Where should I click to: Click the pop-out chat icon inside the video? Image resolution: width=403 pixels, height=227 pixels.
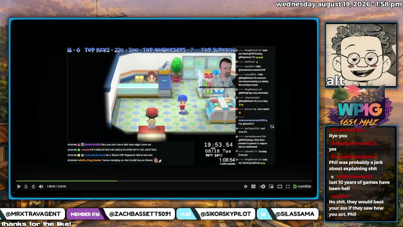pyautogui.click(x=272, y=127)
